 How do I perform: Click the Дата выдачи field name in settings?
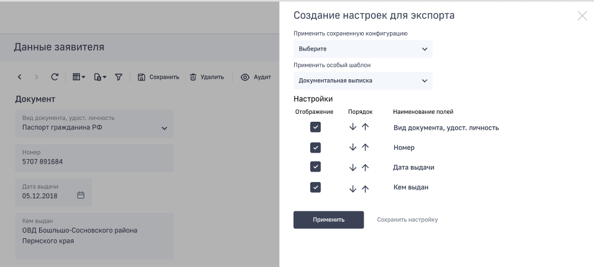point(414,168)
